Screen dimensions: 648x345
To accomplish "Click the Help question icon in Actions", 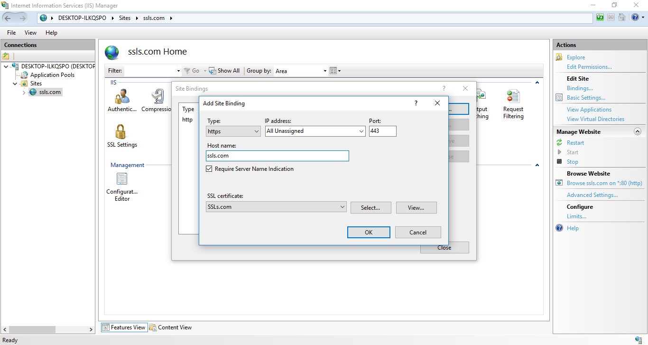I will pyautogui.click(x=559, y=228).
